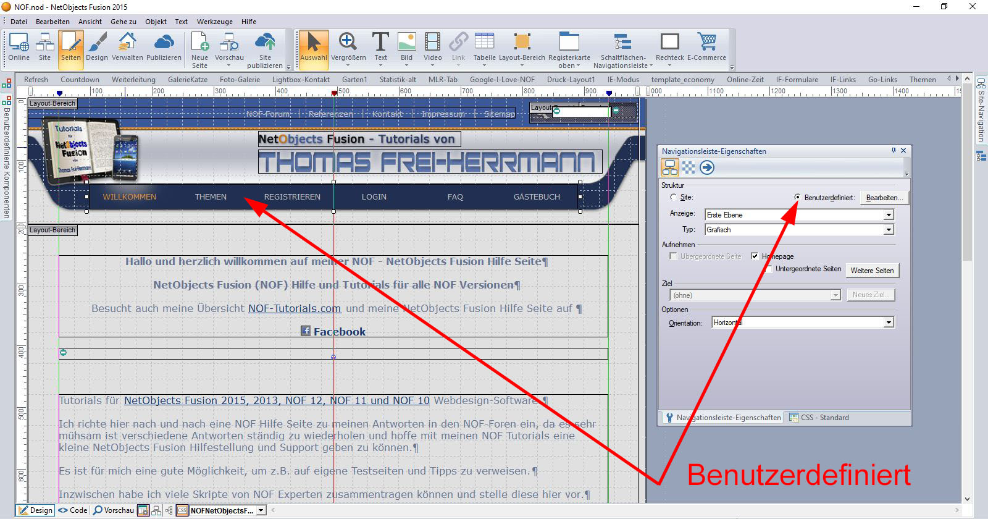The width and height of the screenshot is (988, 519).
Task: Expand the Bild tool dropdown arrow
Action: pos(406,65)
